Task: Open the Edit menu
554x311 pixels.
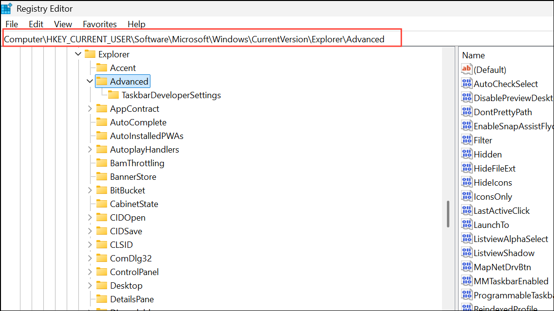Action: 36,24
